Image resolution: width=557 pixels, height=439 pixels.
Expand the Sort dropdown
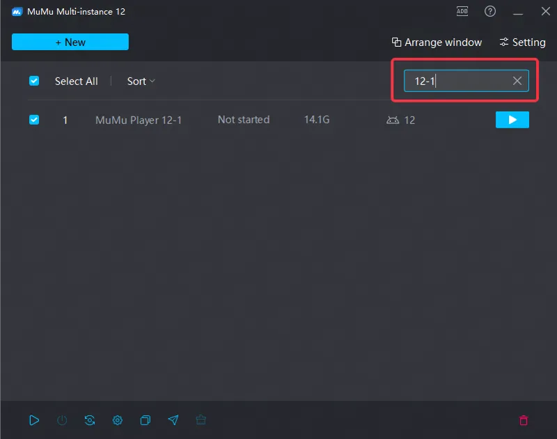141,82
